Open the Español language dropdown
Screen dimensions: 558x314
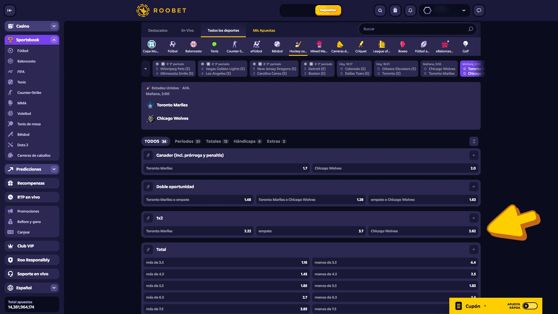54,288
